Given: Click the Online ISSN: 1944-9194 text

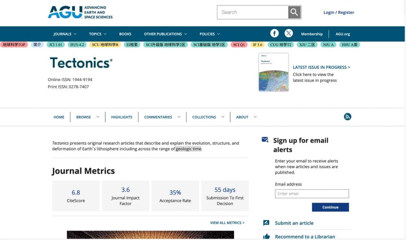Looking at the screenshot, I should click(x=70, y=79).
